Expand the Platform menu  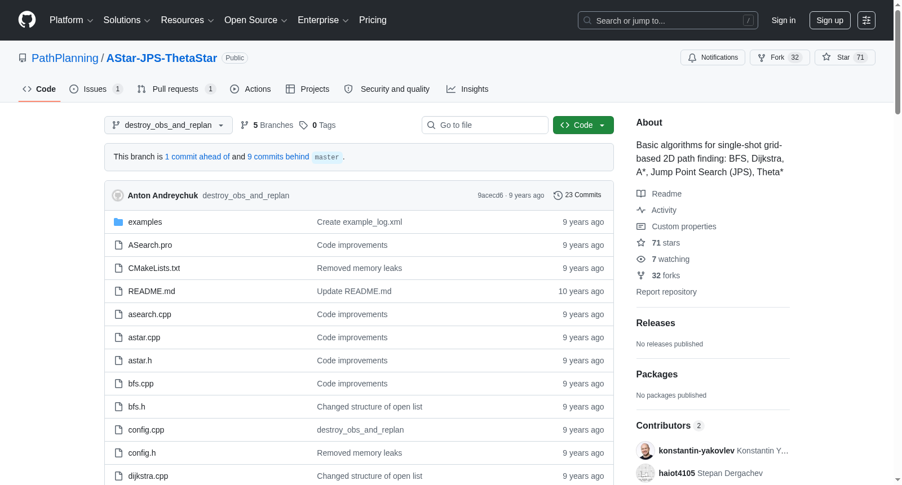point(71,20)
